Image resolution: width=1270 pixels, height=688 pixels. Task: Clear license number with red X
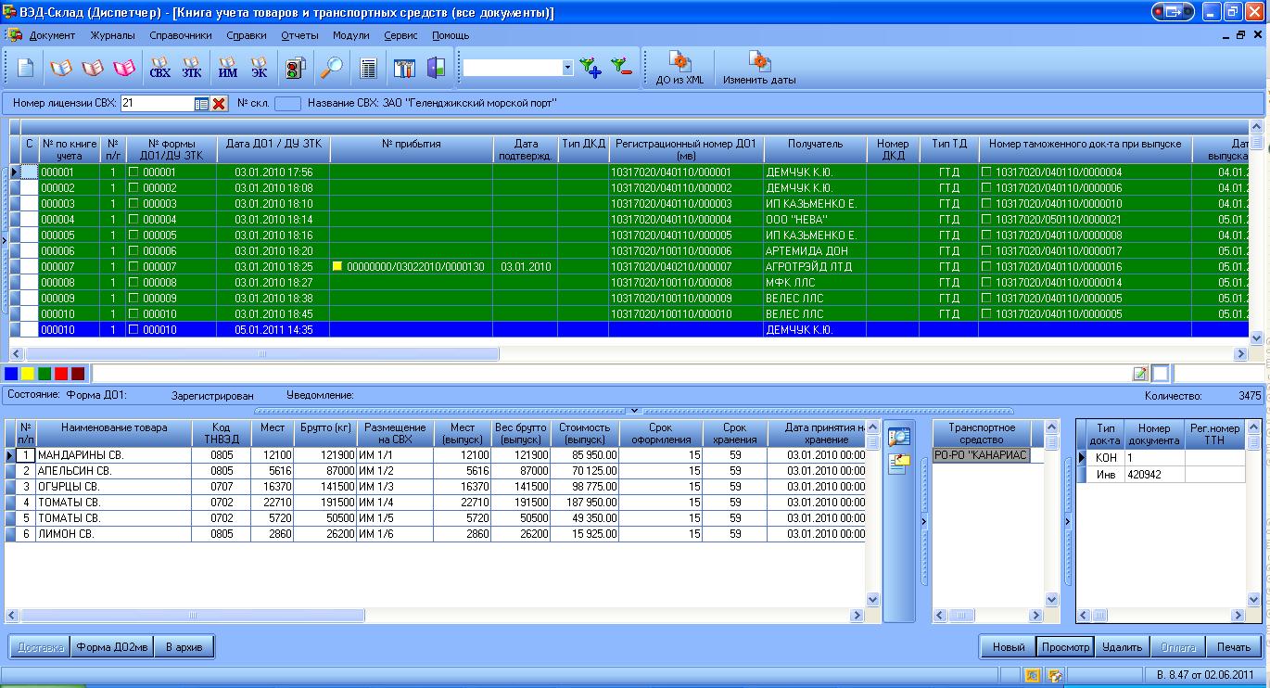(220, 104)
